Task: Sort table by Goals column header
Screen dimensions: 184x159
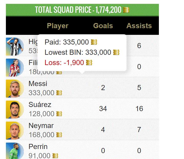Action: (103, 26)
